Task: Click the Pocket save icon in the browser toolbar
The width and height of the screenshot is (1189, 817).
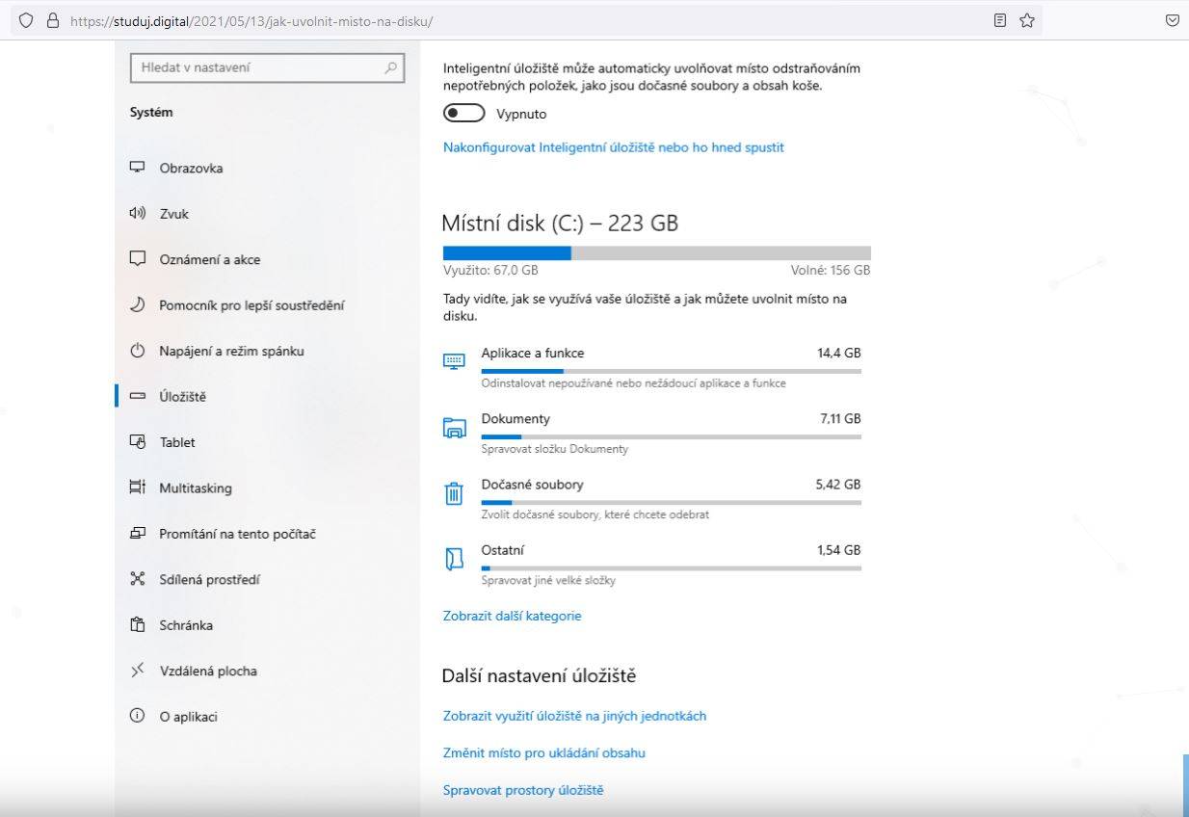Action: pyautogui.click(x=1173, y=19)
